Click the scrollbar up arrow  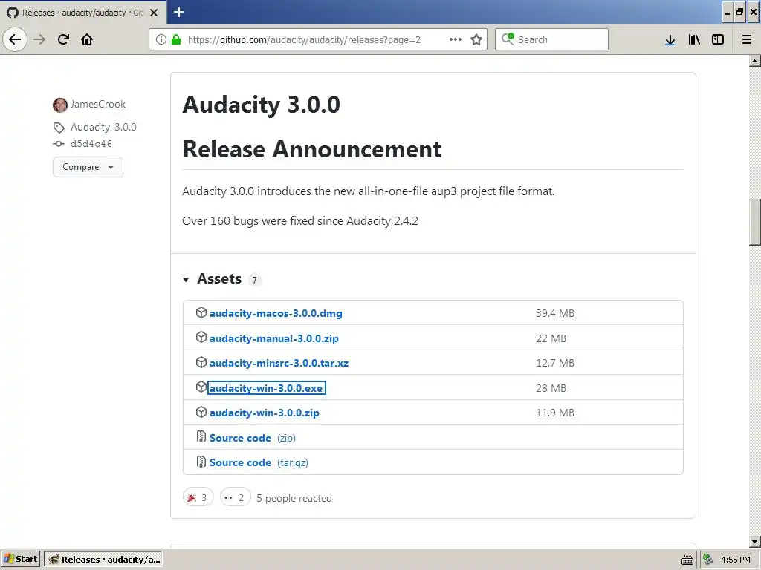755,61
